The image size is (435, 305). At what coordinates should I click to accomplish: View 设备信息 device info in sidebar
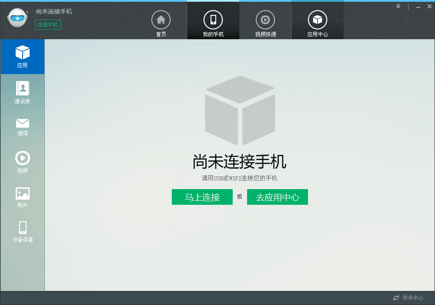click(x=23, y=232)
